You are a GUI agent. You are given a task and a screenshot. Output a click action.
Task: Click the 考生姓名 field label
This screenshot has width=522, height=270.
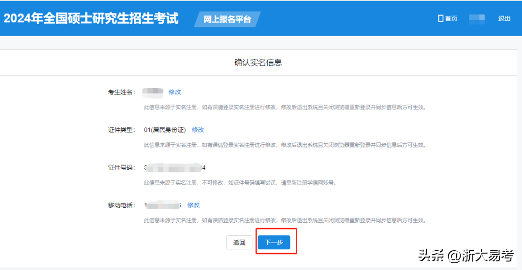pyautogui.click(x=122, y=92)
